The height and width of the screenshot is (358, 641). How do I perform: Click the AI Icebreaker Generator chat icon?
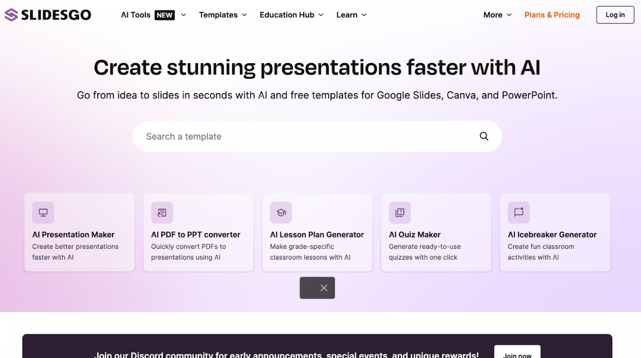tap(519, 212)
